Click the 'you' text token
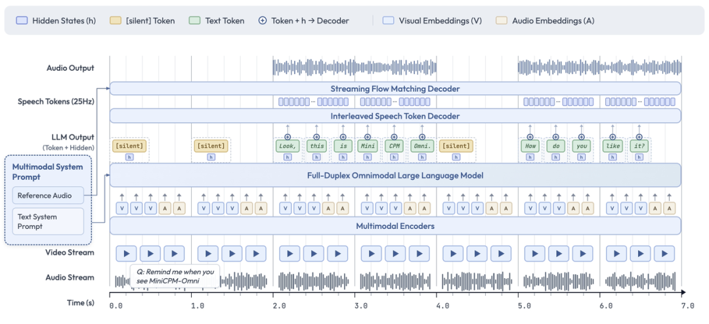The image size is (709, 324). pos(582,146)
